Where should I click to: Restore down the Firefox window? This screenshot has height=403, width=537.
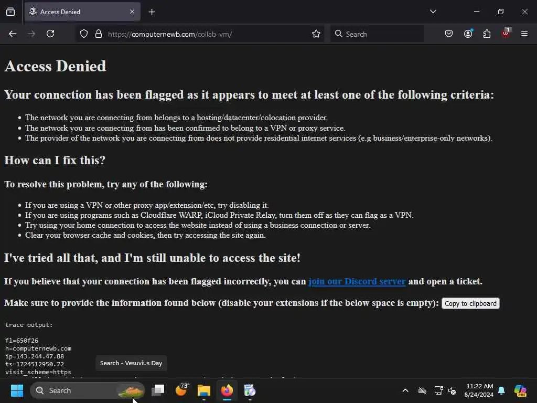point(500,12)
